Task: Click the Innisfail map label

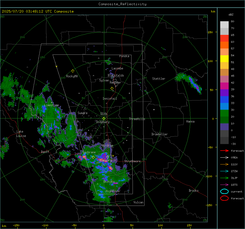Action: [110, 99]
